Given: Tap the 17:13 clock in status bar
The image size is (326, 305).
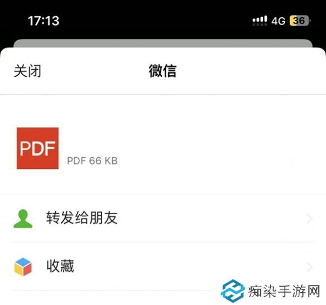Looking at the screenshot, I should click(x=44, y=21).
